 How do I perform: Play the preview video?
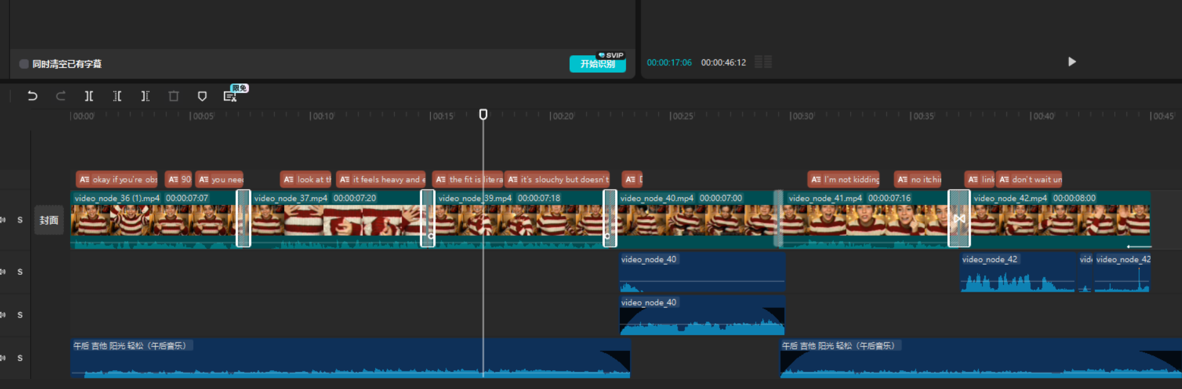tap(1072, 61)
